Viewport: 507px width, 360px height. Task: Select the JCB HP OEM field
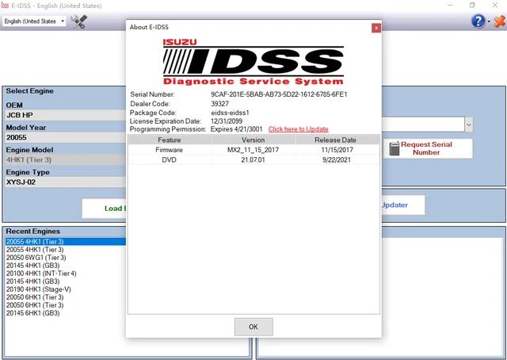tap(66, 115)
